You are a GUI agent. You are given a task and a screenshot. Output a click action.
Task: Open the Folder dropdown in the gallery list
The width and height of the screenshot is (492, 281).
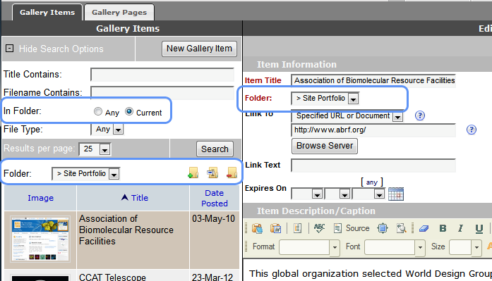click(x=85, y=174)
